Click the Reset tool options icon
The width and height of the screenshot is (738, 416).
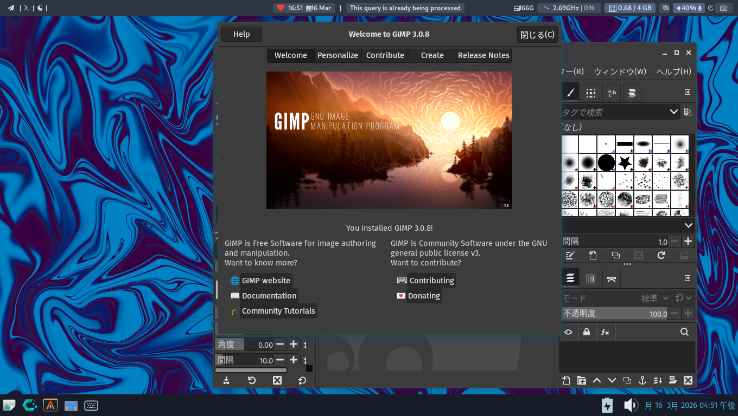pyautogui.click(x=302, y=380)
